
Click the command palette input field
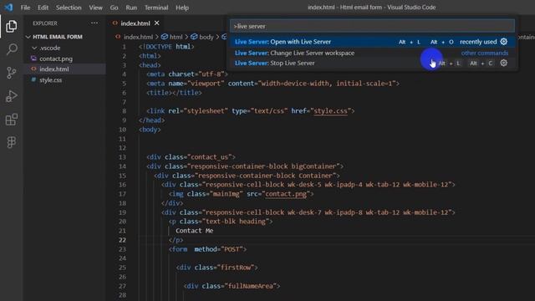372,26
